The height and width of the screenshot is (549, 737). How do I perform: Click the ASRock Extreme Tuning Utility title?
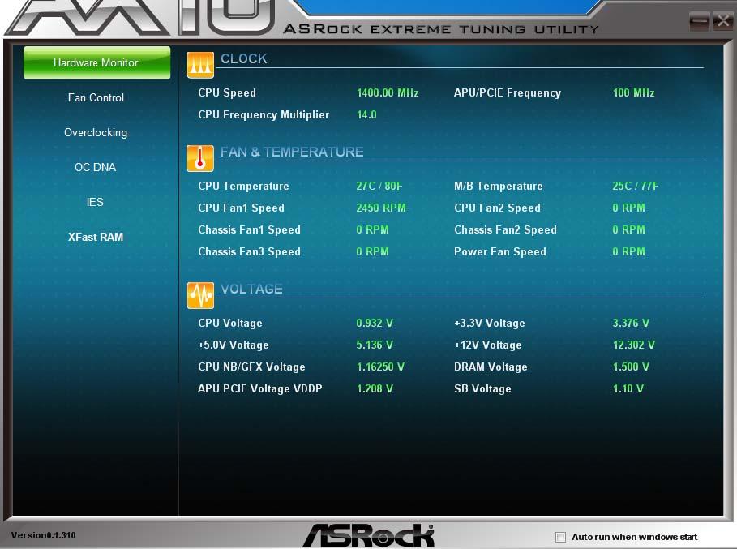tap(441, 29)
